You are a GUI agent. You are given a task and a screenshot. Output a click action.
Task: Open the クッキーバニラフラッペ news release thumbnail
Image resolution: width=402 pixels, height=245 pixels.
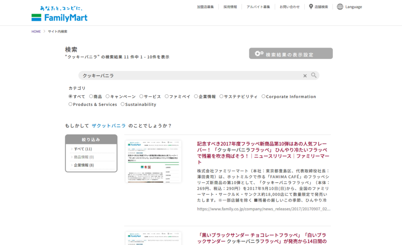pos(153,161)
